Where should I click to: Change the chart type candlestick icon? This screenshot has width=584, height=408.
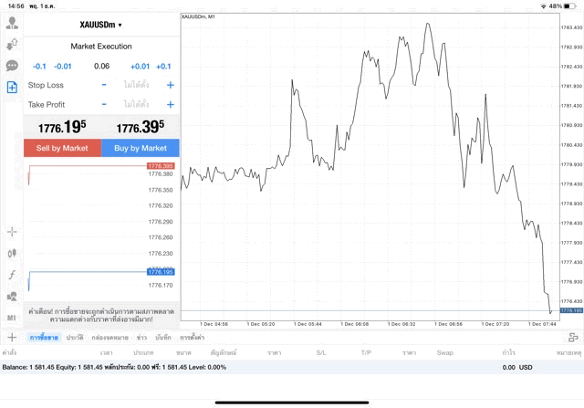click(12, 253)
